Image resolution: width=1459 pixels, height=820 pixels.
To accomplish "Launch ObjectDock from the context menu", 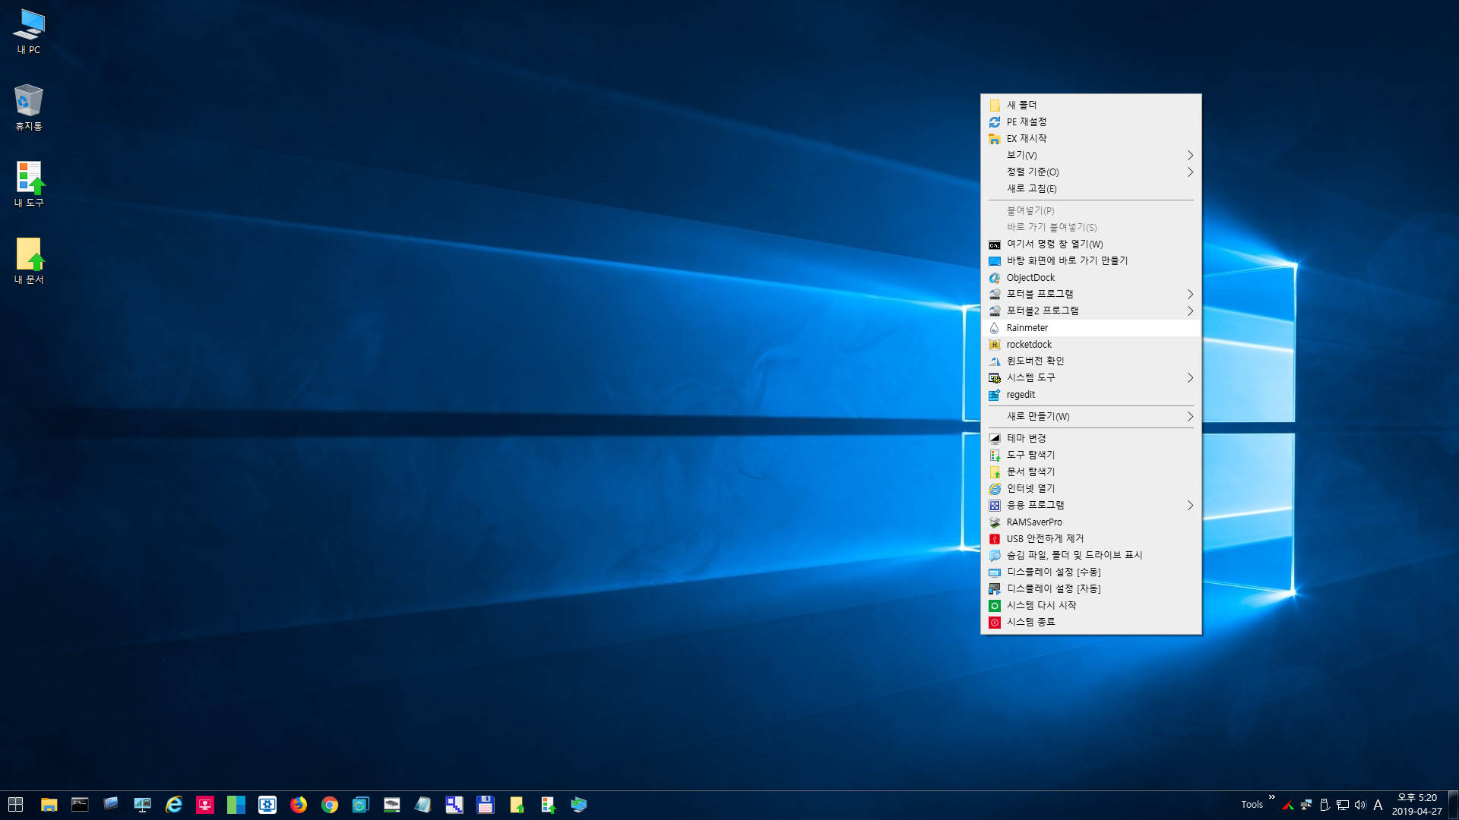I will 1091,277.
